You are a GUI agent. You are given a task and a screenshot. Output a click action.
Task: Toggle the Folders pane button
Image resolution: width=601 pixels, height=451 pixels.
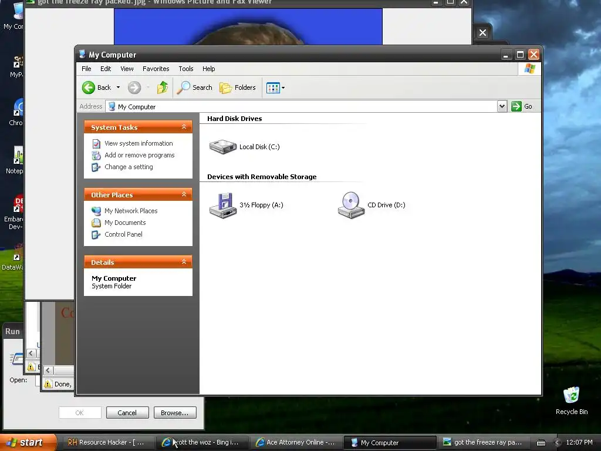click(x=238, y=87)
